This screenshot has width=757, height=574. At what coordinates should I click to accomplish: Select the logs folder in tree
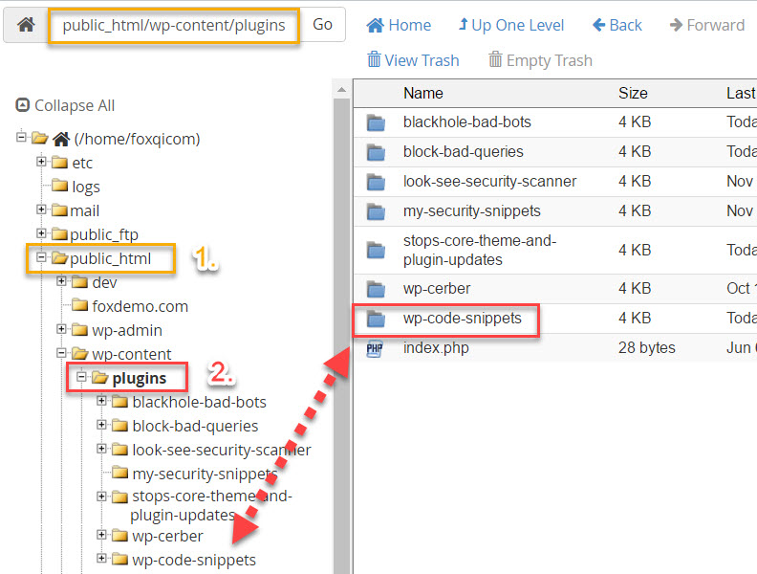86,187
